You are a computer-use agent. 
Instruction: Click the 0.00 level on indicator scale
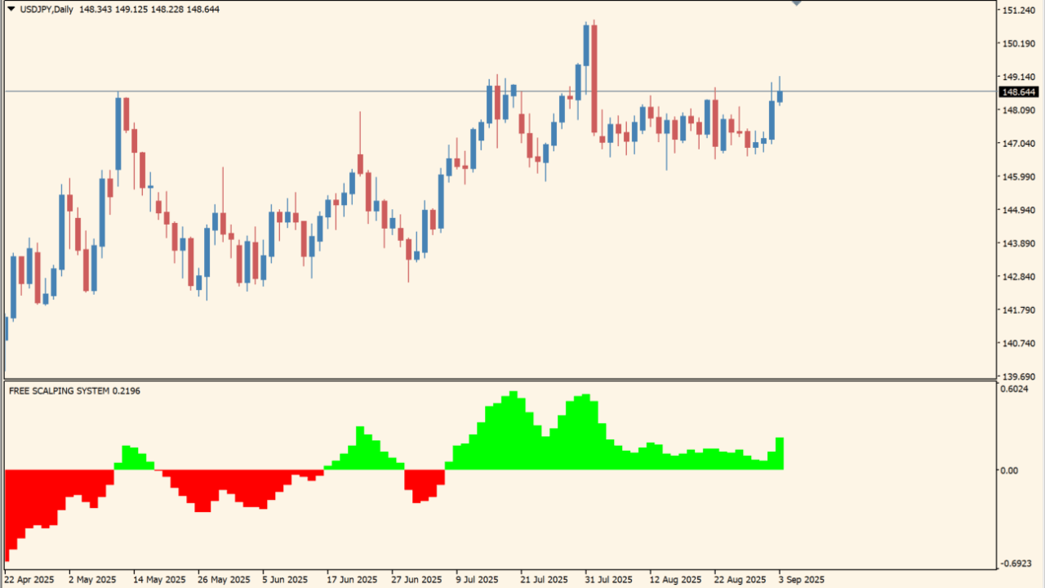click(x=1010, y=470)
